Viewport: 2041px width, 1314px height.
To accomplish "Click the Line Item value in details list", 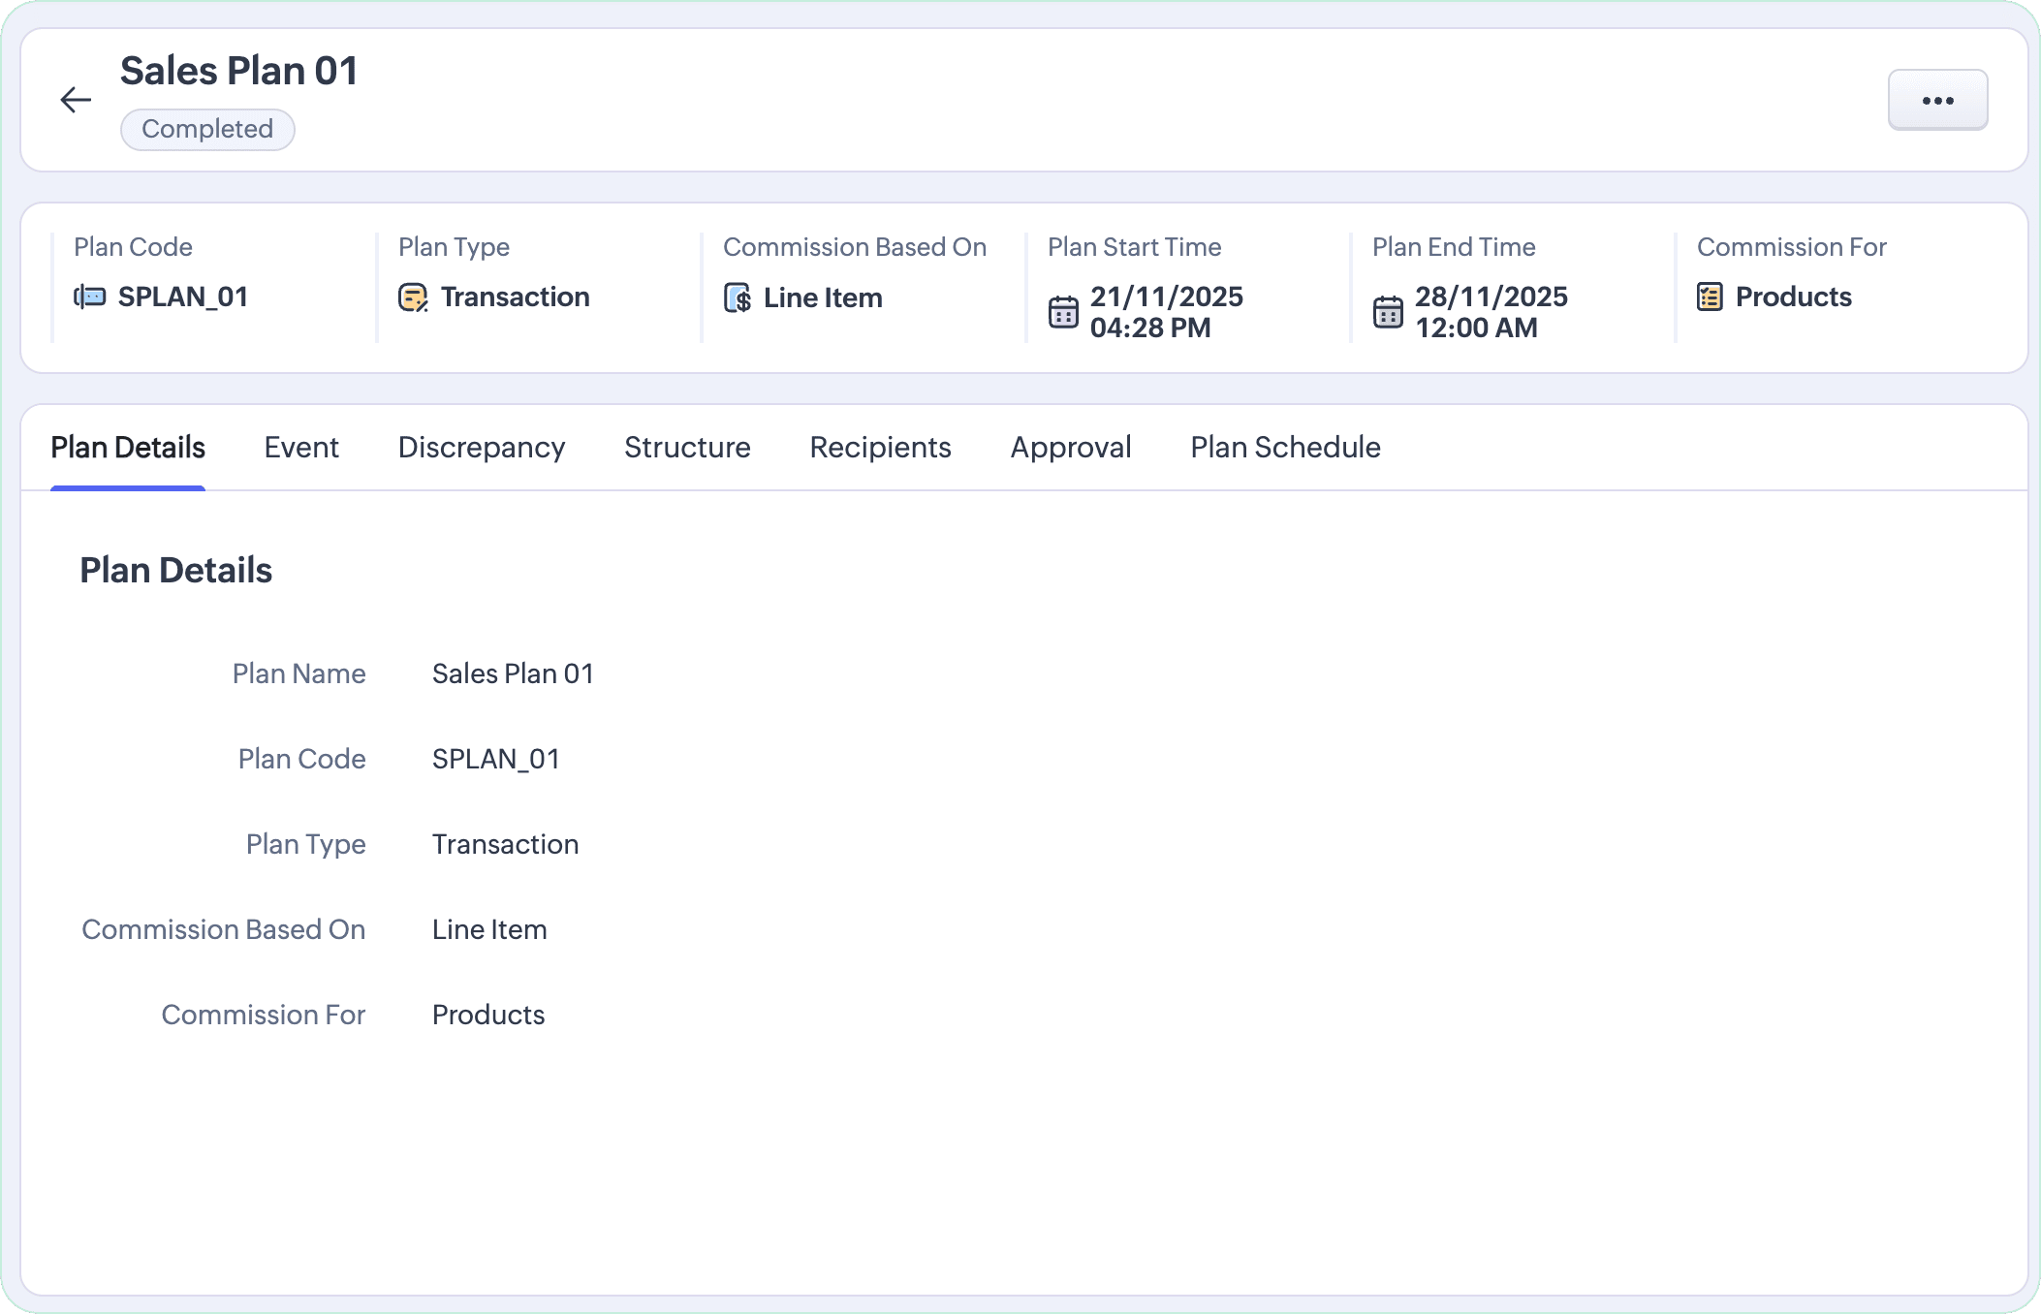I will click(x=489, y=929).
